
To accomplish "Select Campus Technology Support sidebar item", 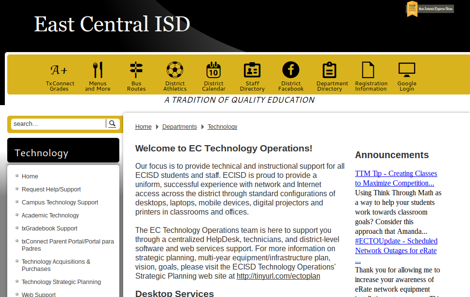I will click(60, 202).
